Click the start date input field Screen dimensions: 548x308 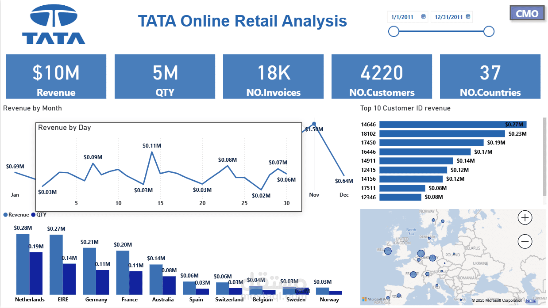pyautogui.click(x=408, y=17)
